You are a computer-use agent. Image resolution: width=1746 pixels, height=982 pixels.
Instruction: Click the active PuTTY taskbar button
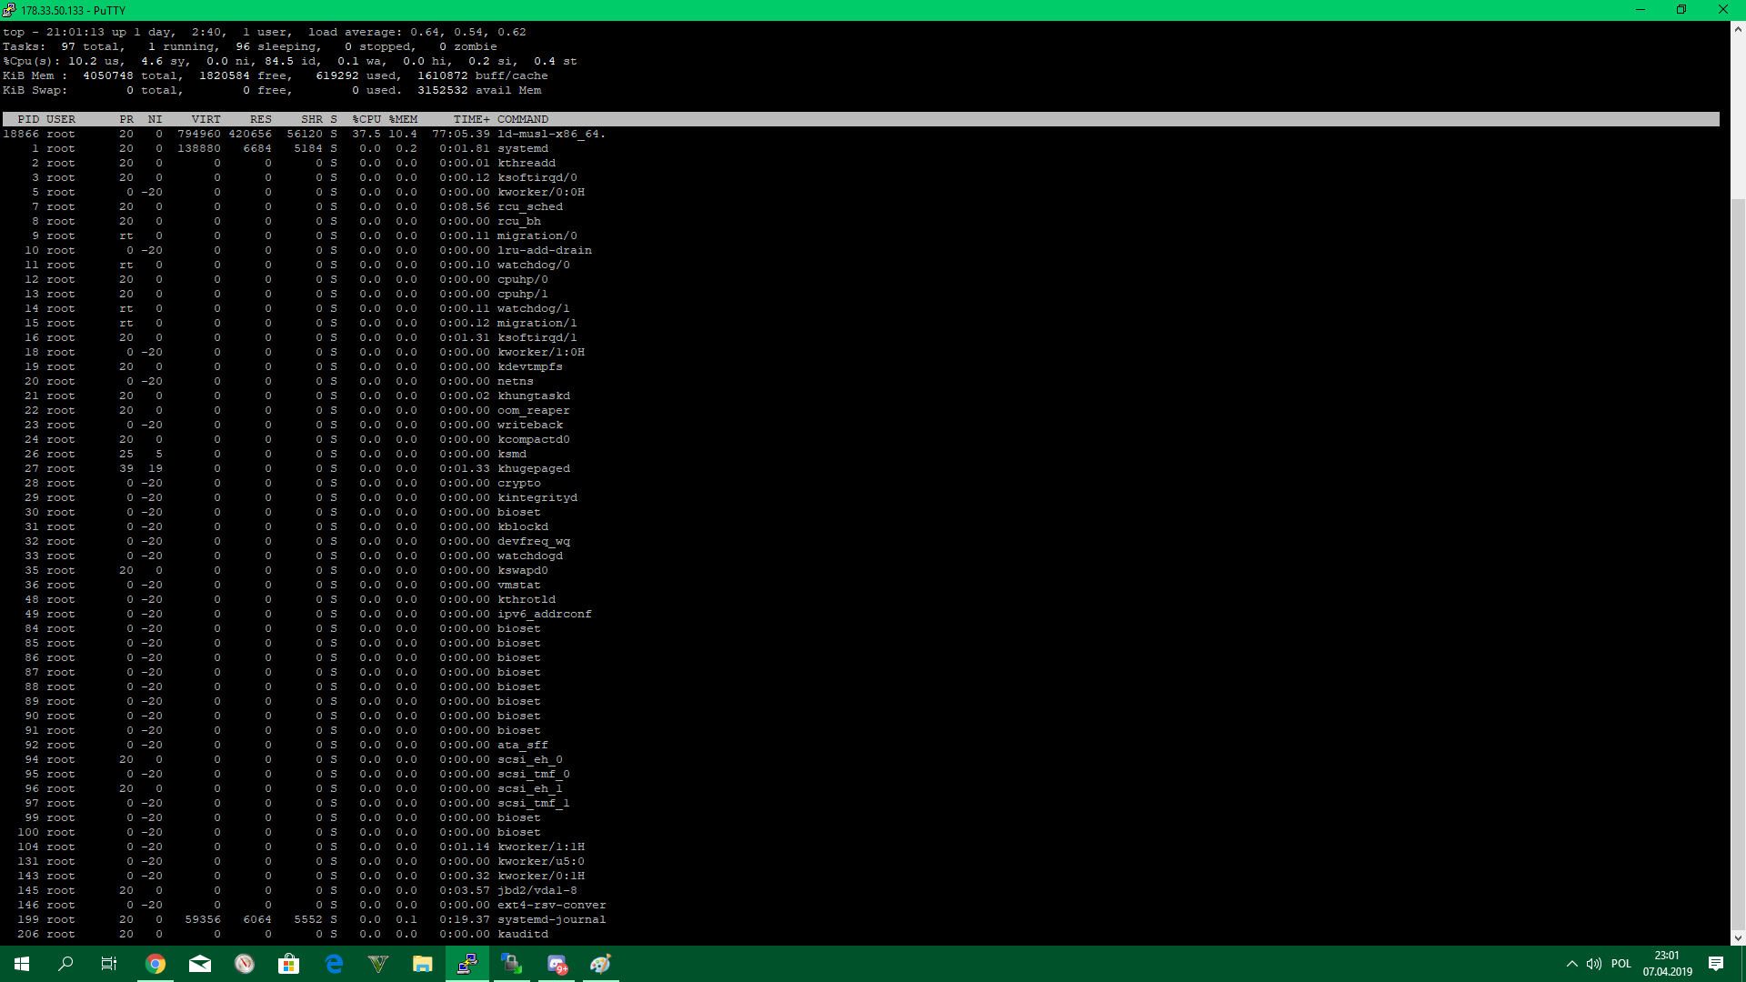coord(467,964)
